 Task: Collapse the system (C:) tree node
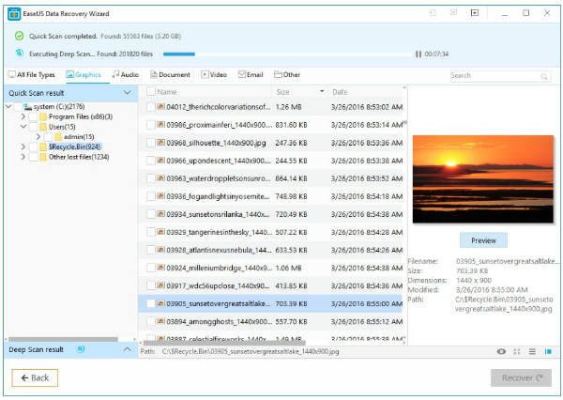tap(8, 106)
